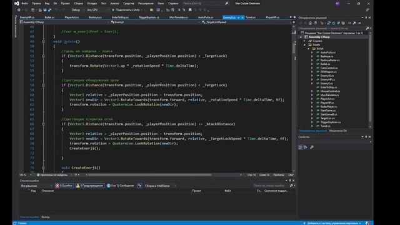Viewport: 400px width, 225px height.
Task: Expand the AutoPulia.cs node arrow
Action: point(312,52)
